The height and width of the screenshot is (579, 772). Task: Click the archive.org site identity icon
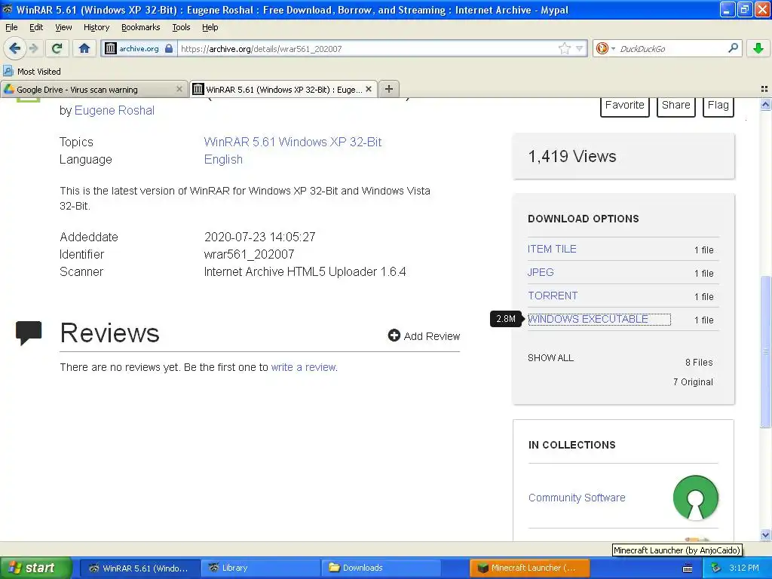pos(111,48)
